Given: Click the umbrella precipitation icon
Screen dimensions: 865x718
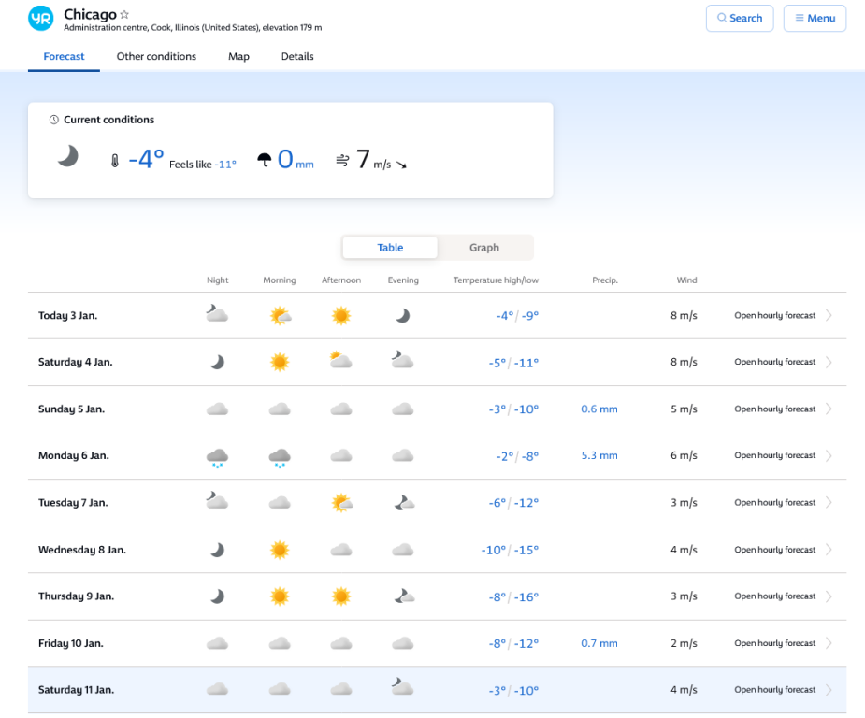Looking at the screenshot, I should pyautogui.click(x=265, y=160).
